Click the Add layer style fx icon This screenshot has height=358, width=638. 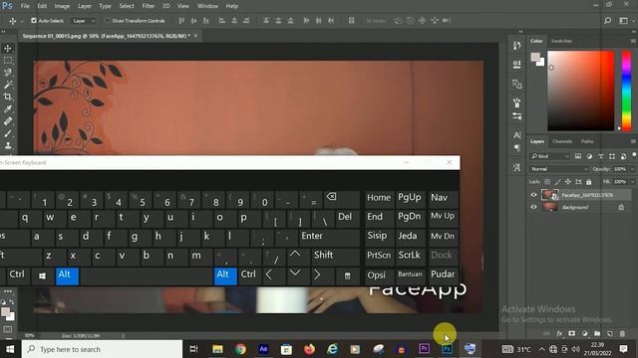click(559, 333)
